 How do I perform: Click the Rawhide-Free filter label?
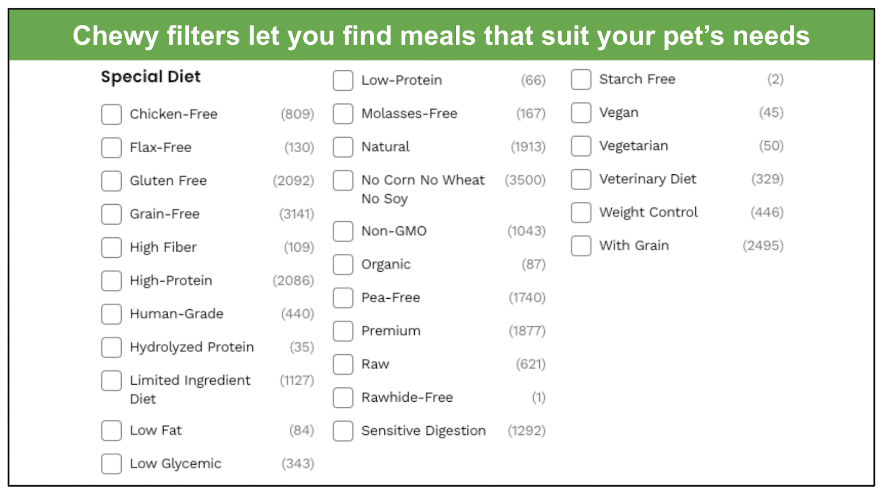pos(407,397)
